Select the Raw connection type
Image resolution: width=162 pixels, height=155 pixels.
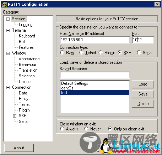point(62,52)
